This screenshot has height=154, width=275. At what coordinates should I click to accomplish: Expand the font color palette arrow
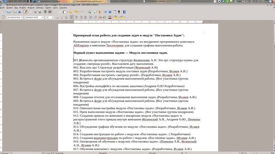coord(113,17)
